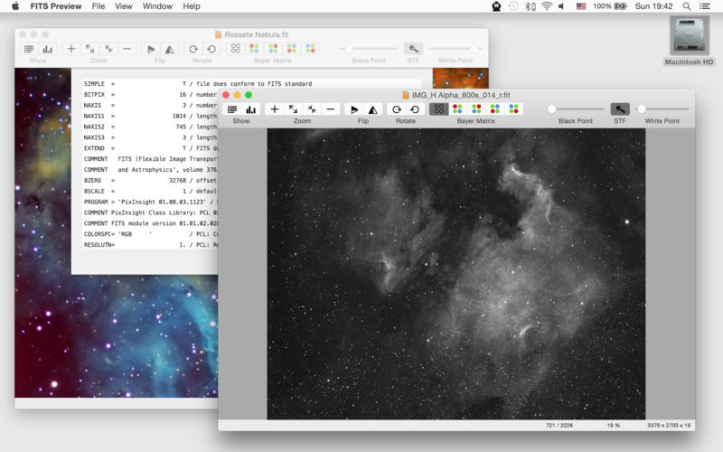The width and height of the screenshot is (723, 452).
Task: Open the Window menu
Action: (x=157, y=6)
